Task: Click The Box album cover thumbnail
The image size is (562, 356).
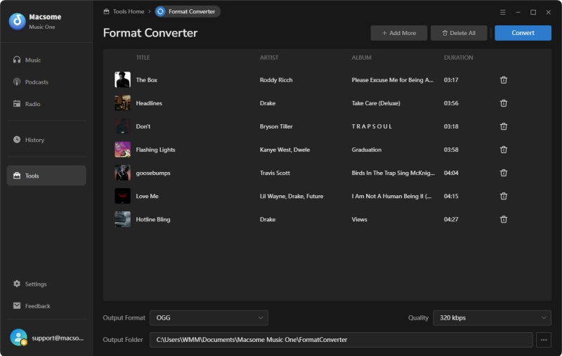Action: [122, 80]
